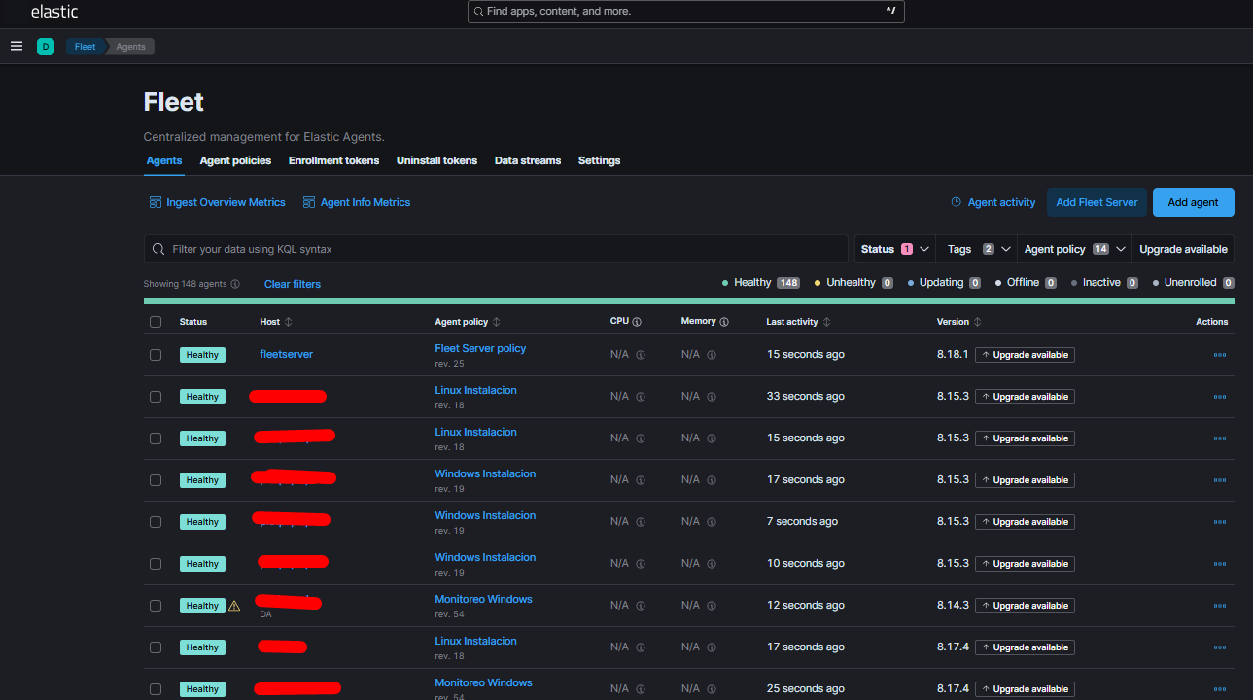Click CPU info icon in 10 seconds ago row
Screen dimensions: 1253x700
641,564
